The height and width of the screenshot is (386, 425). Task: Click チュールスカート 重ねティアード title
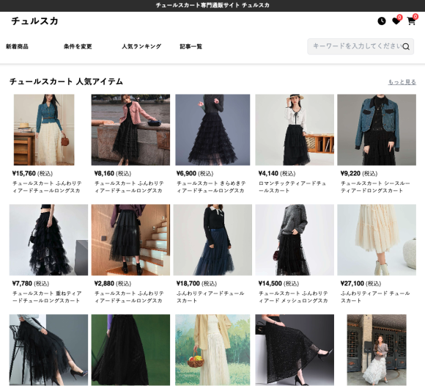coord(47,297)
